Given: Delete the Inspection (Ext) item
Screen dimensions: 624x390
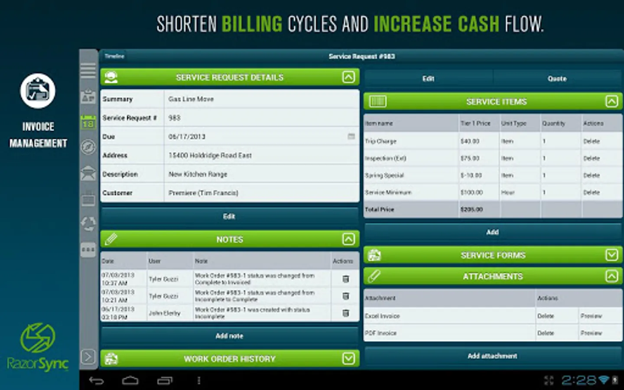Looking at the screenshot, I should [x=591, y=158].
